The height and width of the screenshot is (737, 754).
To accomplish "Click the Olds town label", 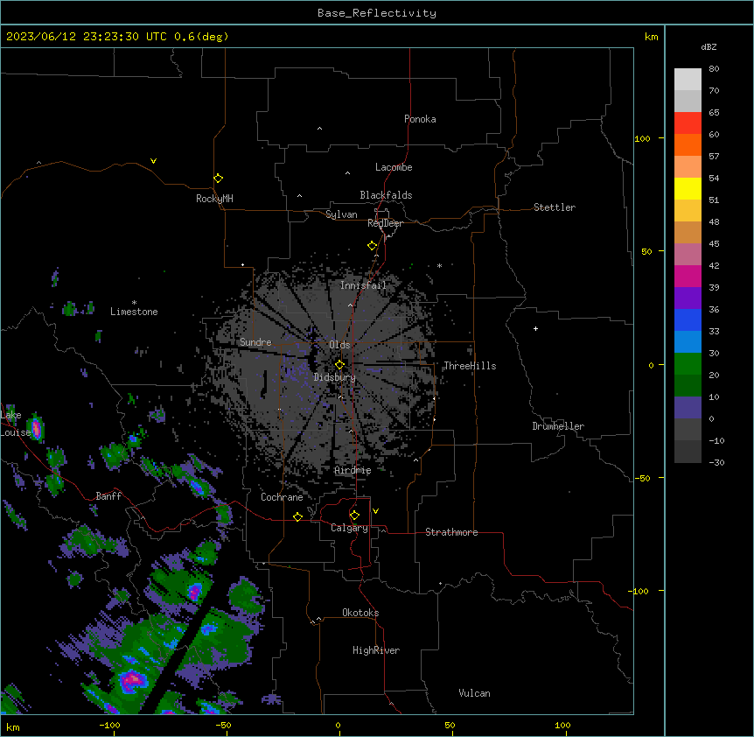I will pyautogui.click(x=339, y=345).
